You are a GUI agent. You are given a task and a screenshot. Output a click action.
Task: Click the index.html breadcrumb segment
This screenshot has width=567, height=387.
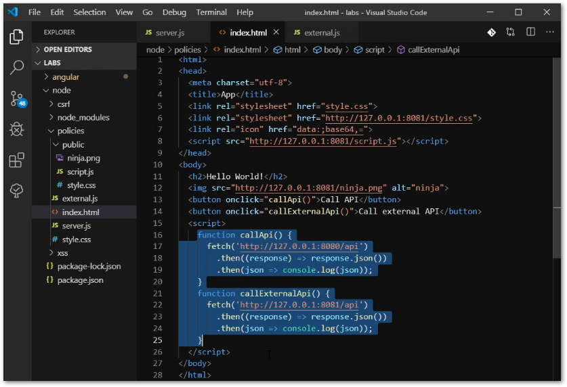click(x=237, y=50)
